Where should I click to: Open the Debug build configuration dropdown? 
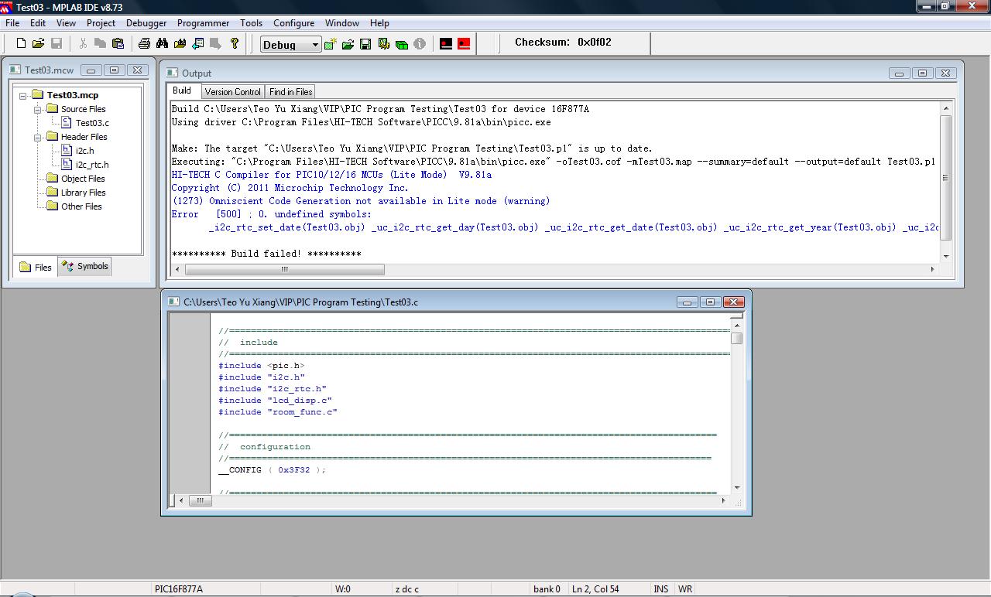point(315,45)
